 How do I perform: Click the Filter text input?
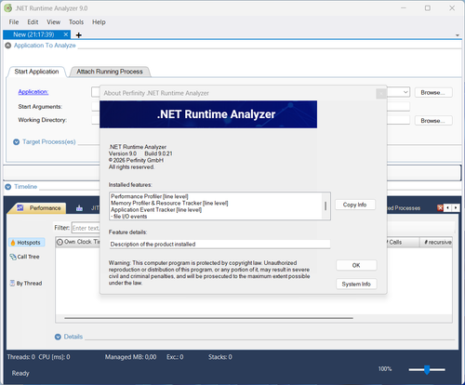click(x=86, y=228)
